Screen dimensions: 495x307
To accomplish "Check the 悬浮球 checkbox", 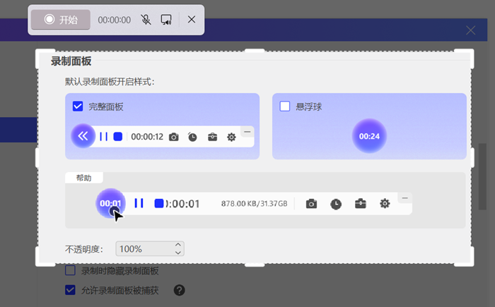I will [x=285, y=107].
